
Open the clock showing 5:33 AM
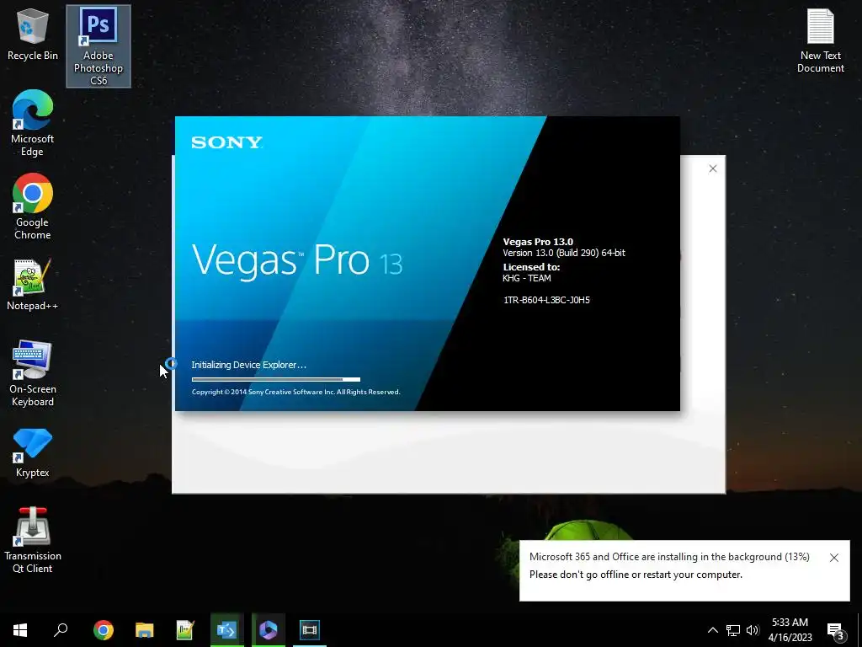[790, 630]
